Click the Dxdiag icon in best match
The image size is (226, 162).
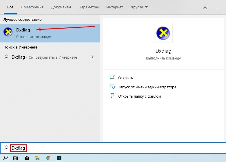(x=8, y=32)
